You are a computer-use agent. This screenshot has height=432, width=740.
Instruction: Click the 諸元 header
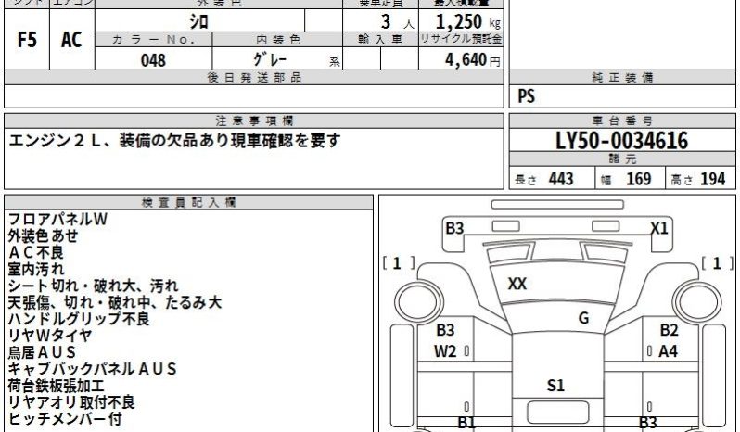click(x=622, y=159)
